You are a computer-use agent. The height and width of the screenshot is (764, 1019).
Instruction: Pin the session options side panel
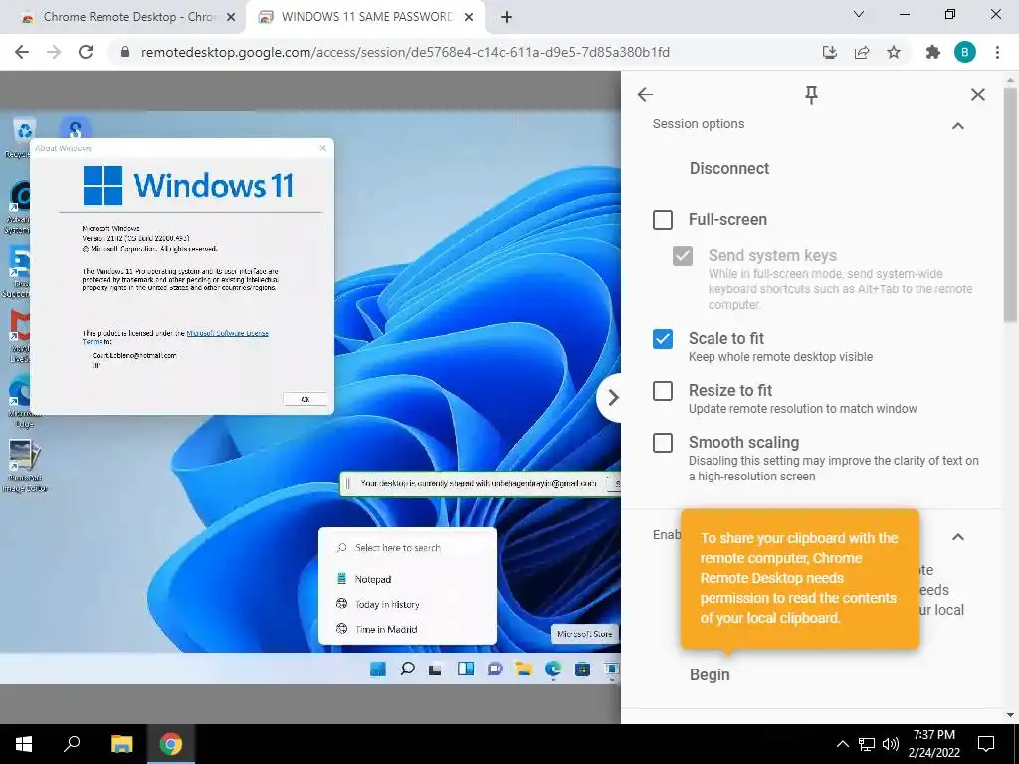[x=811, y=95]
